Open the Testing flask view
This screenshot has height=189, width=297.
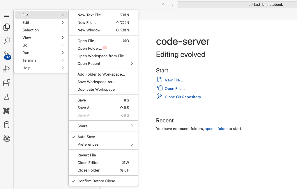point(7,97)
